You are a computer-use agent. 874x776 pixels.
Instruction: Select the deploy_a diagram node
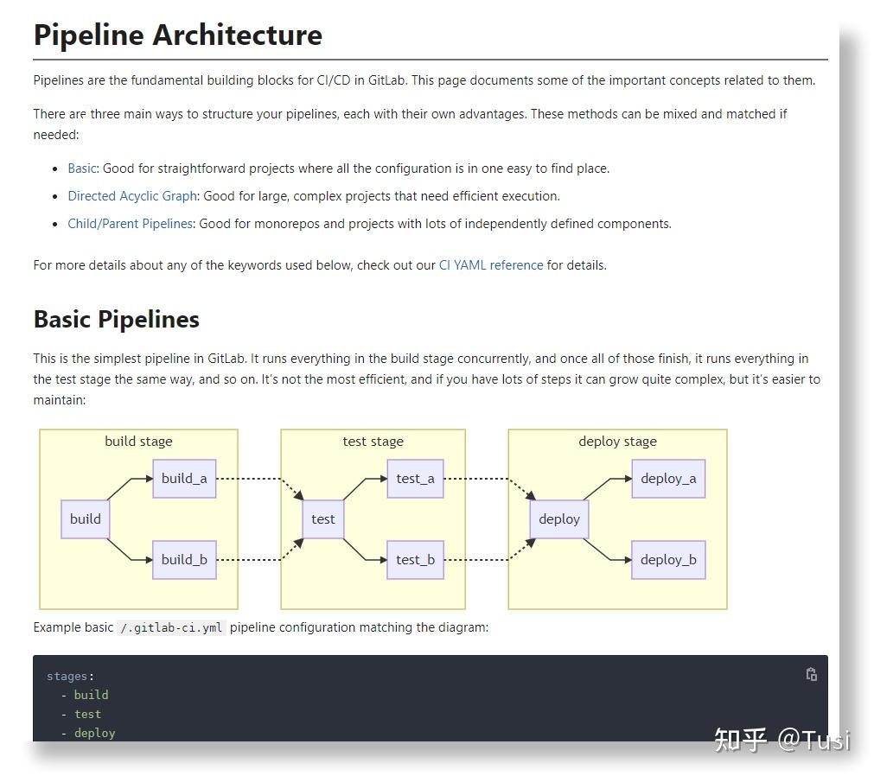pyautogui.click(x=668, y=479)
